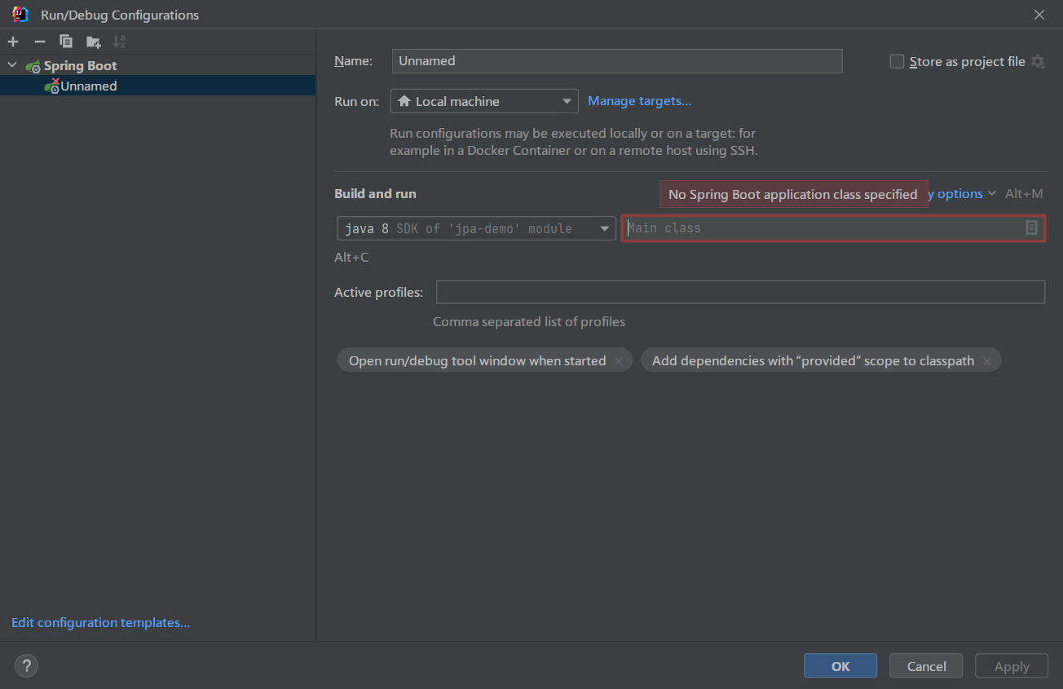The width and height of the screenshot is (1063, 689).
Task: Browse for the main class
Action: (1032, 228)
